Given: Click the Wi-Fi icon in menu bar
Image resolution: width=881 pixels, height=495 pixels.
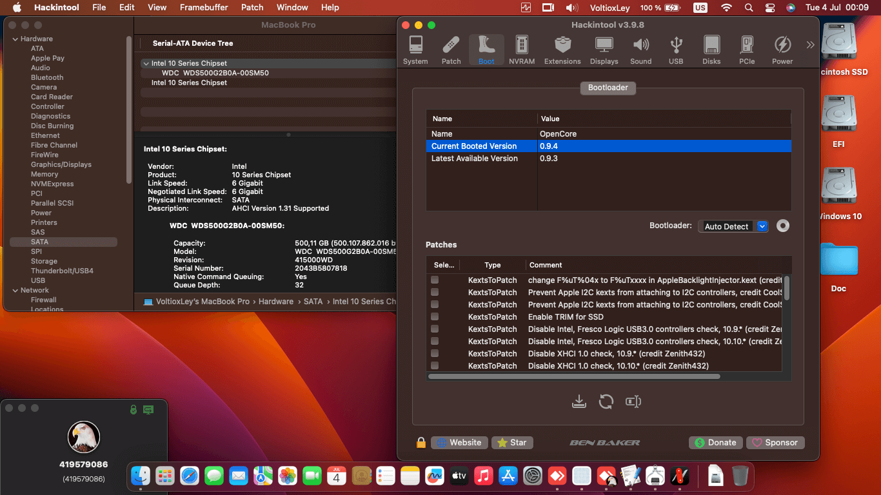Looking at the screenshot, I should coord(727,8).
